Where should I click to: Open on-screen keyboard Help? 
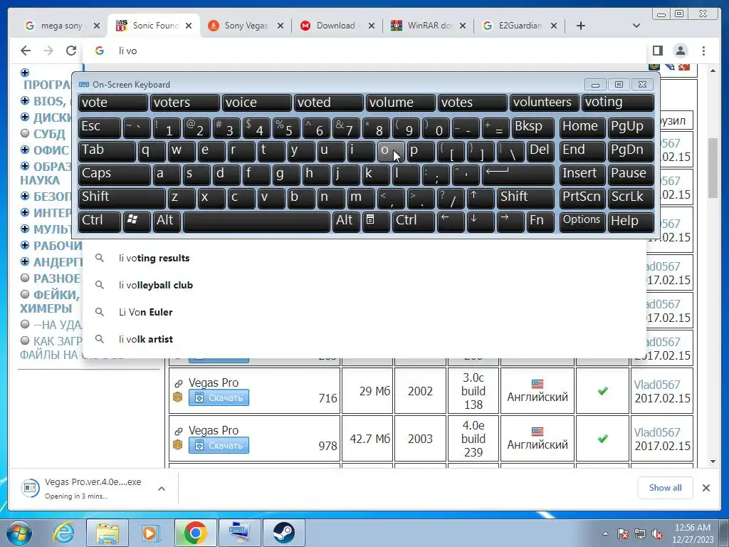pyautogui.click(x=631, y=221)
